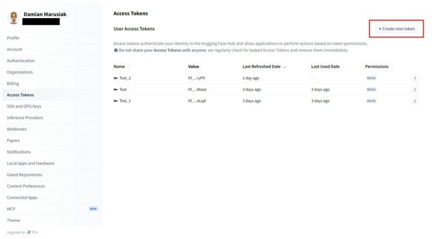432x239 pixels.
Task: Click the User Access Tokens heading
Action: click(x=134, y=29)
